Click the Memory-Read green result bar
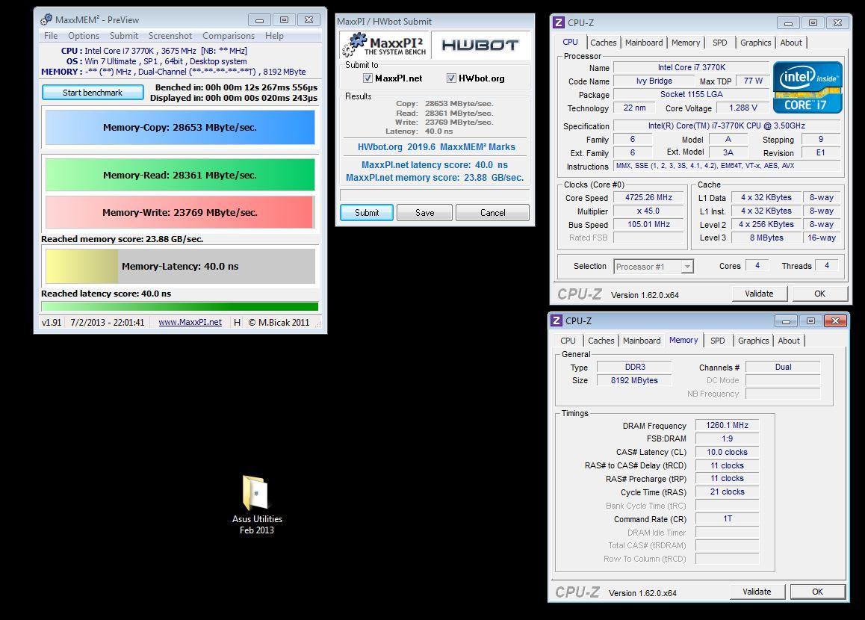Image resolution: width=865 pixels, height=620 pixels. point(180,175)
